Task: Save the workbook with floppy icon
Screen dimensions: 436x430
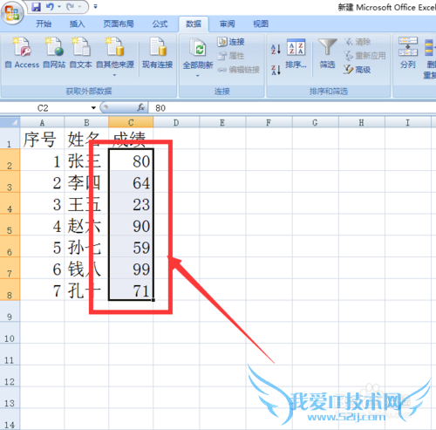Action: pyautogui.click(x=36, y=7)
